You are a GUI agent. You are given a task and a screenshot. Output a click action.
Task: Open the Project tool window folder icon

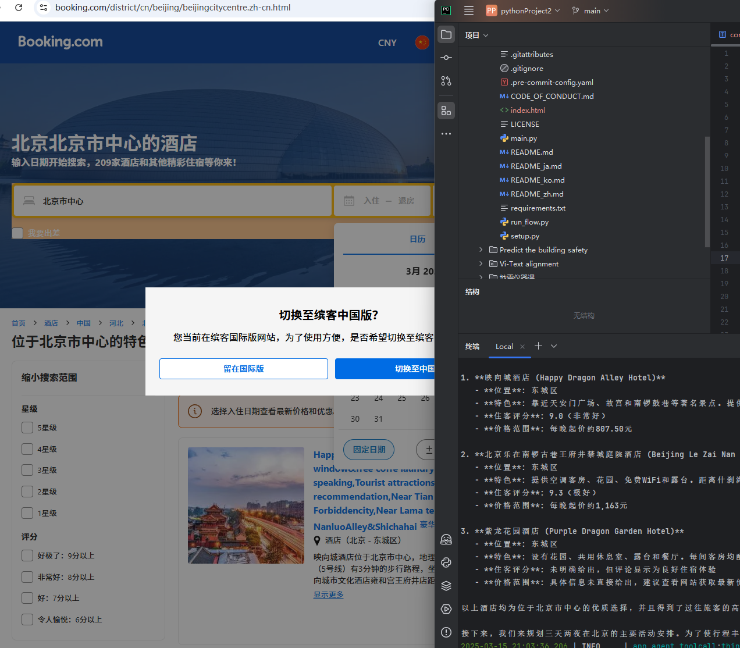[x=446, y=34]
